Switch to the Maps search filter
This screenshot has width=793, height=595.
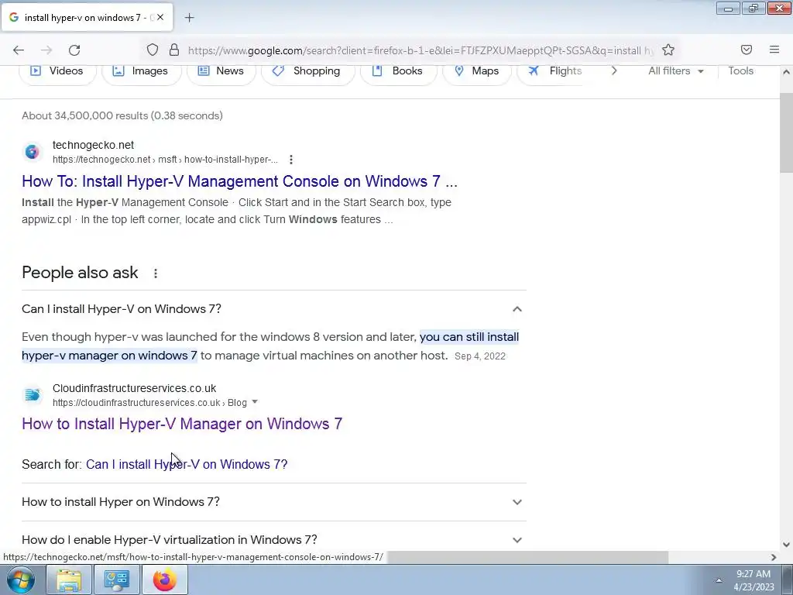pos(476,71)
